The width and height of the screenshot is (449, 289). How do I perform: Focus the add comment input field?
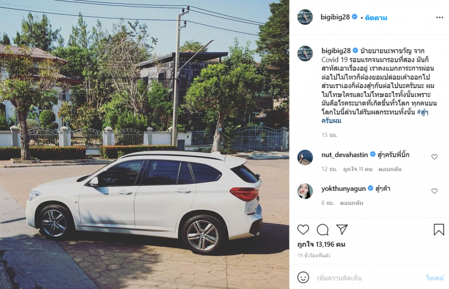coord(368,278)
